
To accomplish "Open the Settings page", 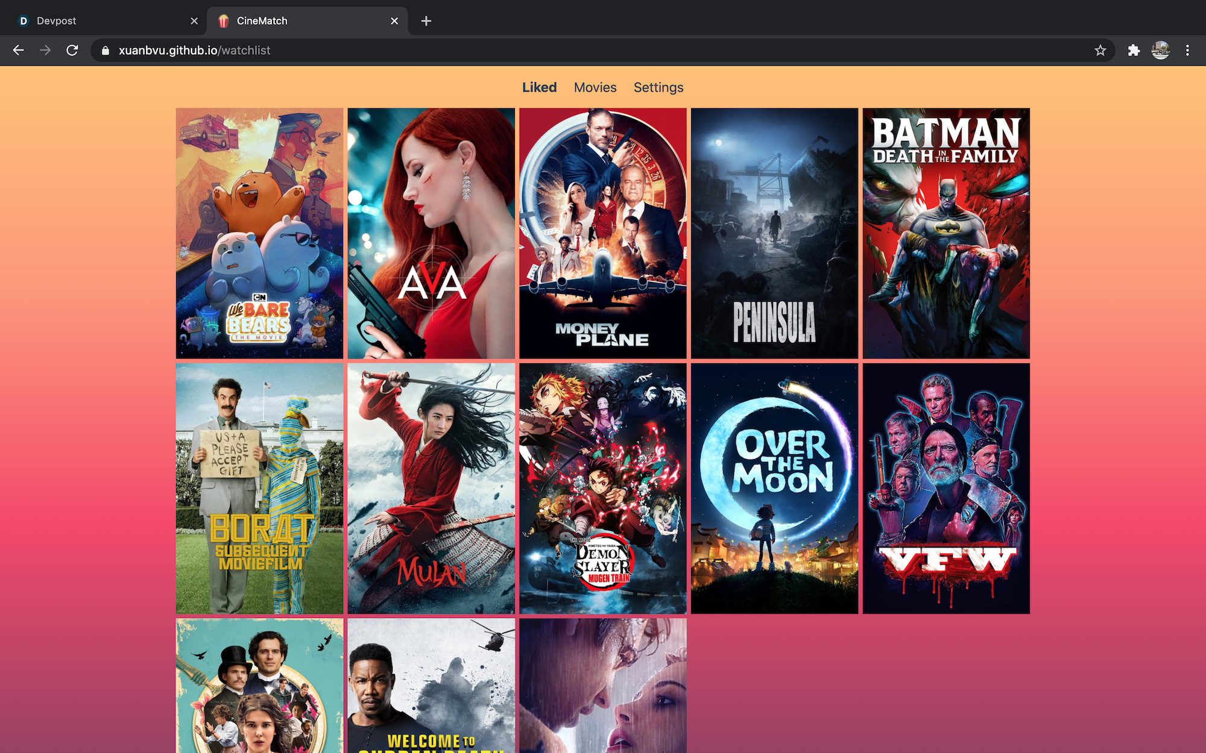I will [658, 87].
